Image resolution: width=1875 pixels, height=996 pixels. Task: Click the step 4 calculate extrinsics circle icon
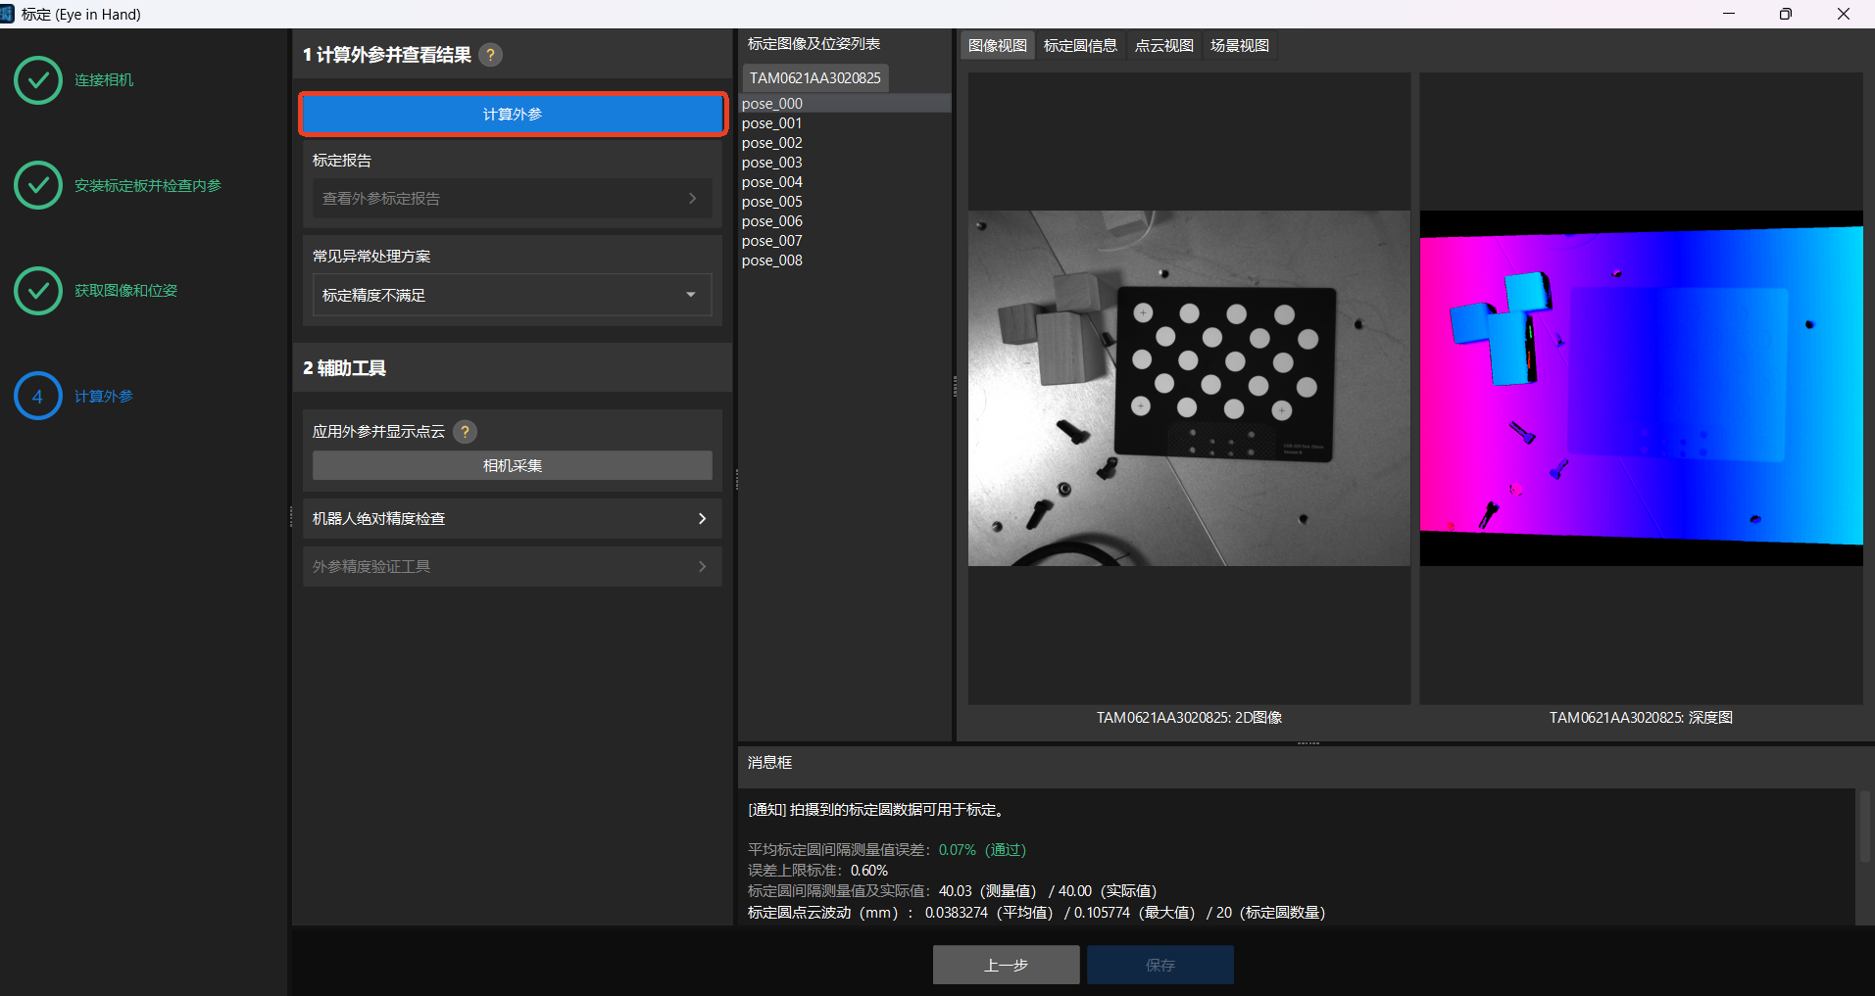[38, 397]
